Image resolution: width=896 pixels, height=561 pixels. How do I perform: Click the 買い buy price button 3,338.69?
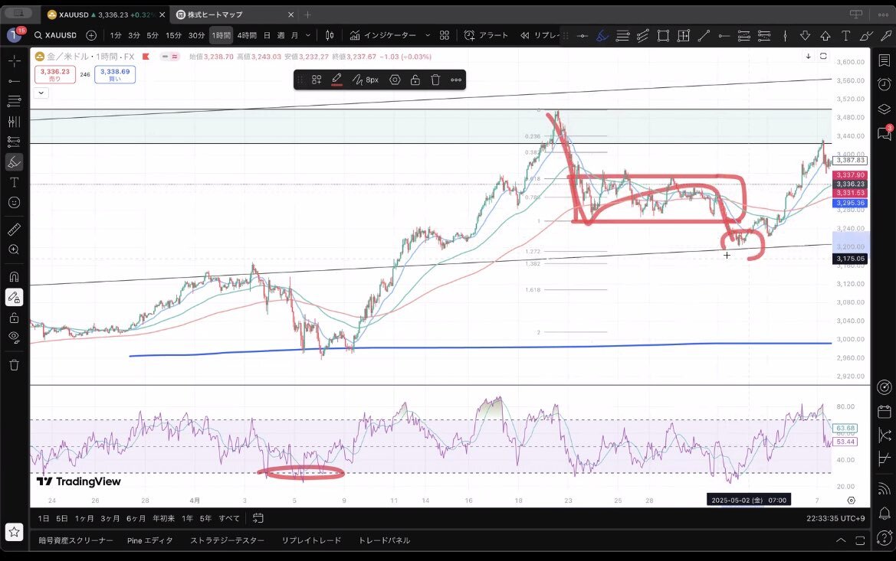pos(115,75)
